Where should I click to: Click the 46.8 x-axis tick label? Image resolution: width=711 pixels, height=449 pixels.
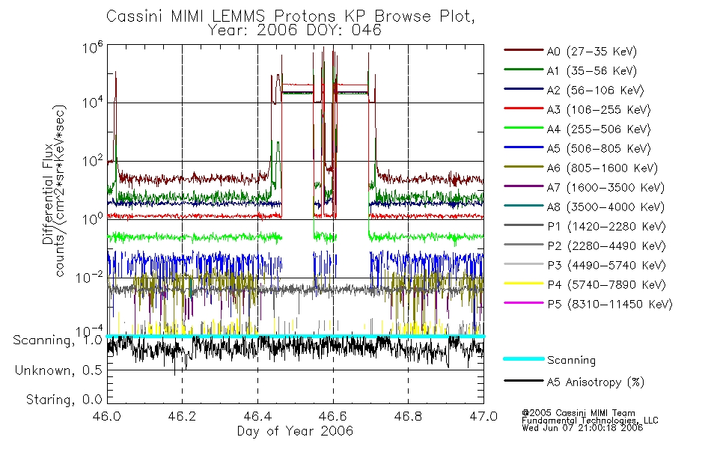click(408, 416)
